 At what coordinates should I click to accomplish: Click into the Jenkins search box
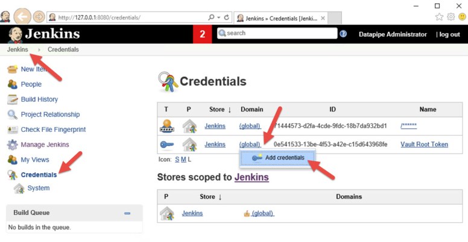pos(277,33)
